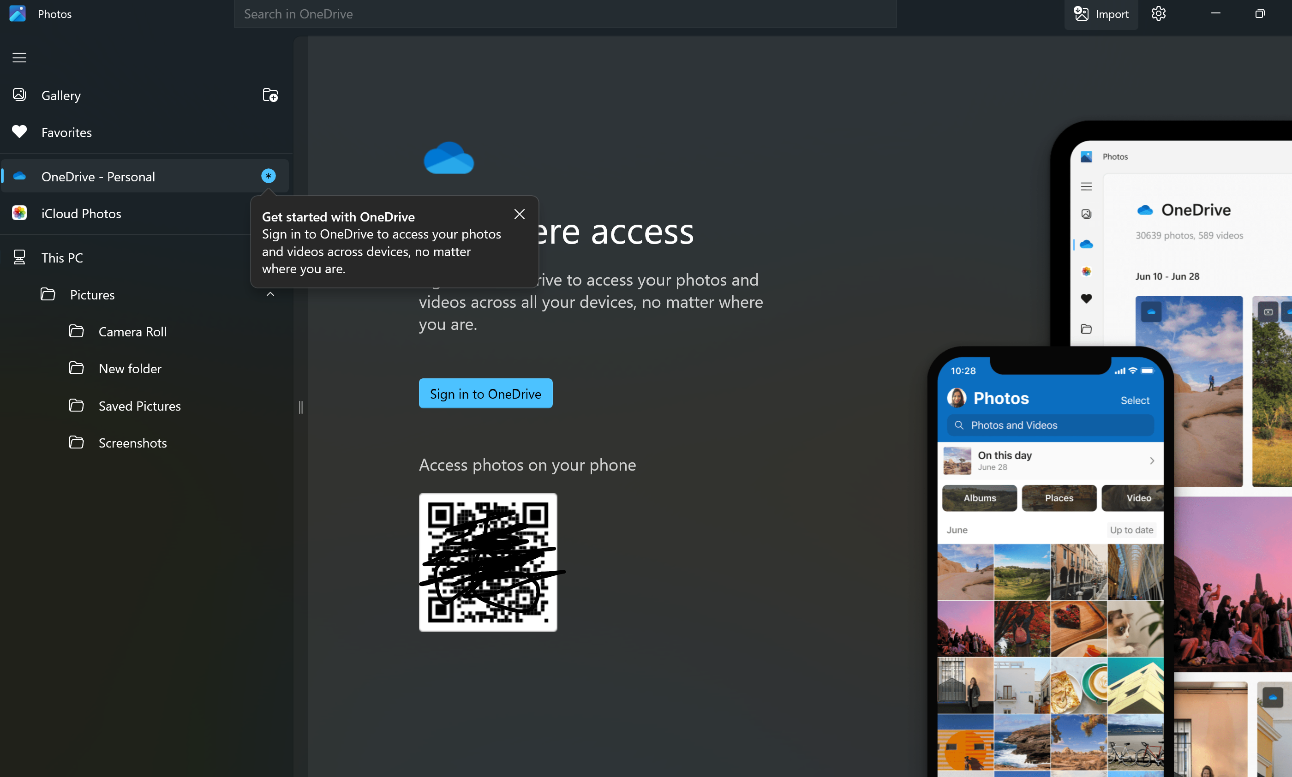Open Favorites in sidebar

click(x=145, y=132)
